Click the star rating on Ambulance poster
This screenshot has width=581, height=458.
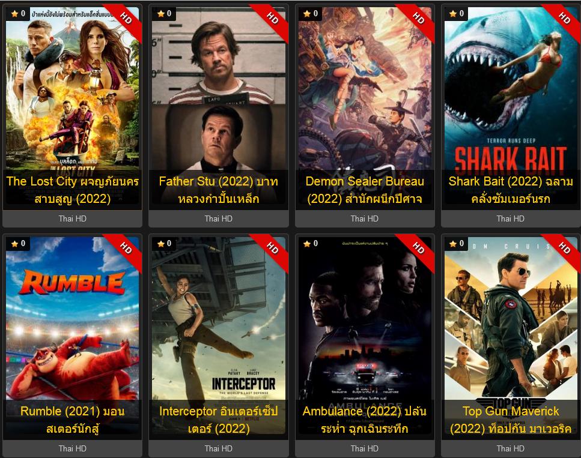click(x=311, y=244)
